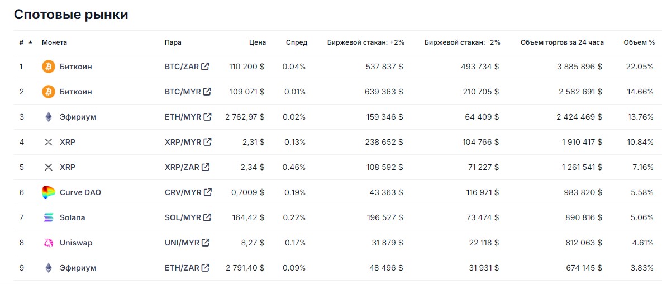Open external link icon next to ETH/ZAR

[x=206, y=268]
